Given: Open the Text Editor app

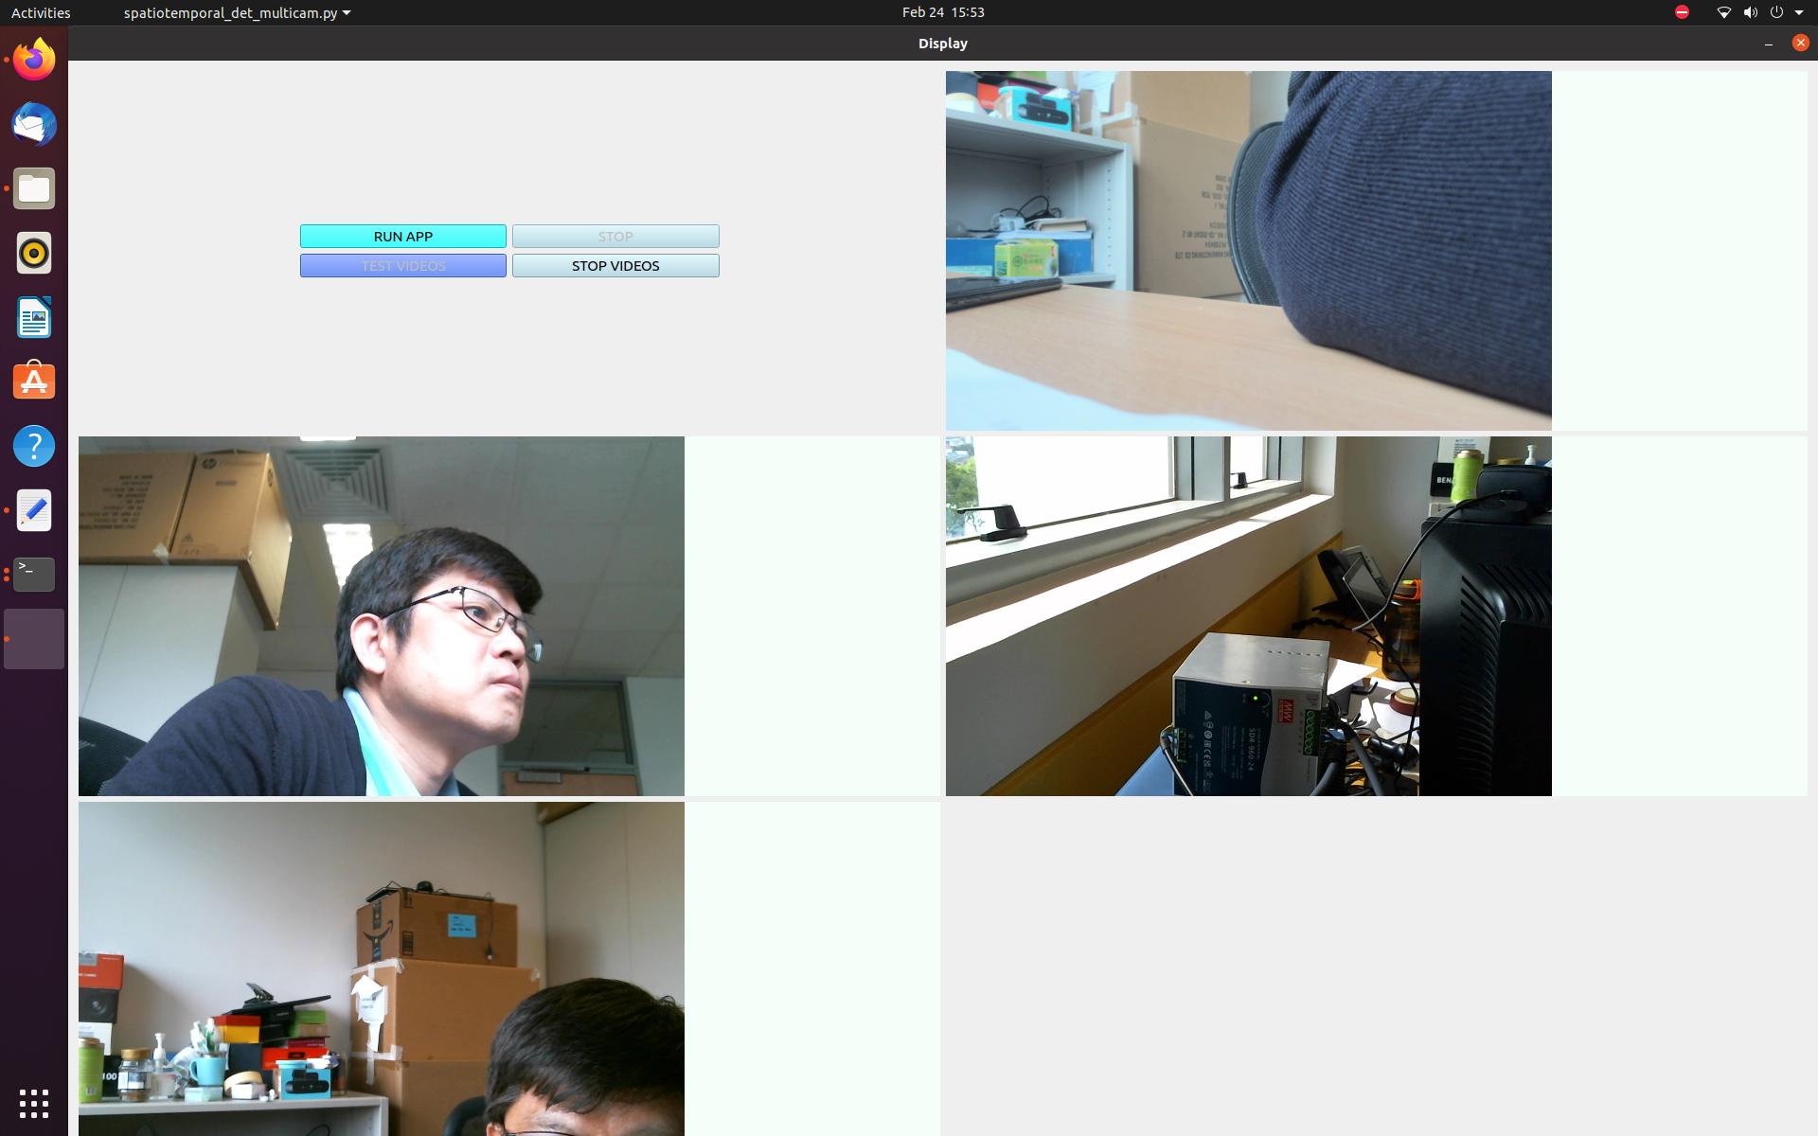Looking at the screenshot, I should click(x=34, y=510).
